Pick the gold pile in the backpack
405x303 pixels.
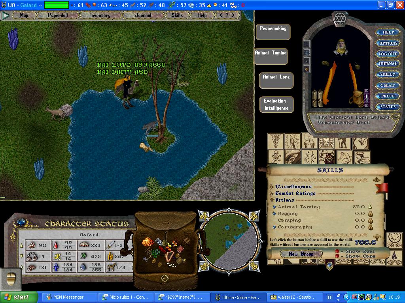148,242
